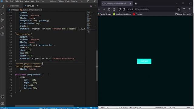Select the style.css editor tab

pyautogui.click(x=30, y=6)
